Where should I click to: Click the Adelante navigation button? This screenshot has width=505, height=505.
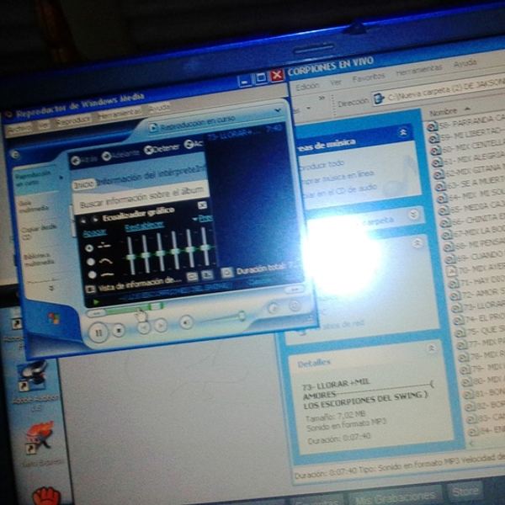tap(120, 155)
